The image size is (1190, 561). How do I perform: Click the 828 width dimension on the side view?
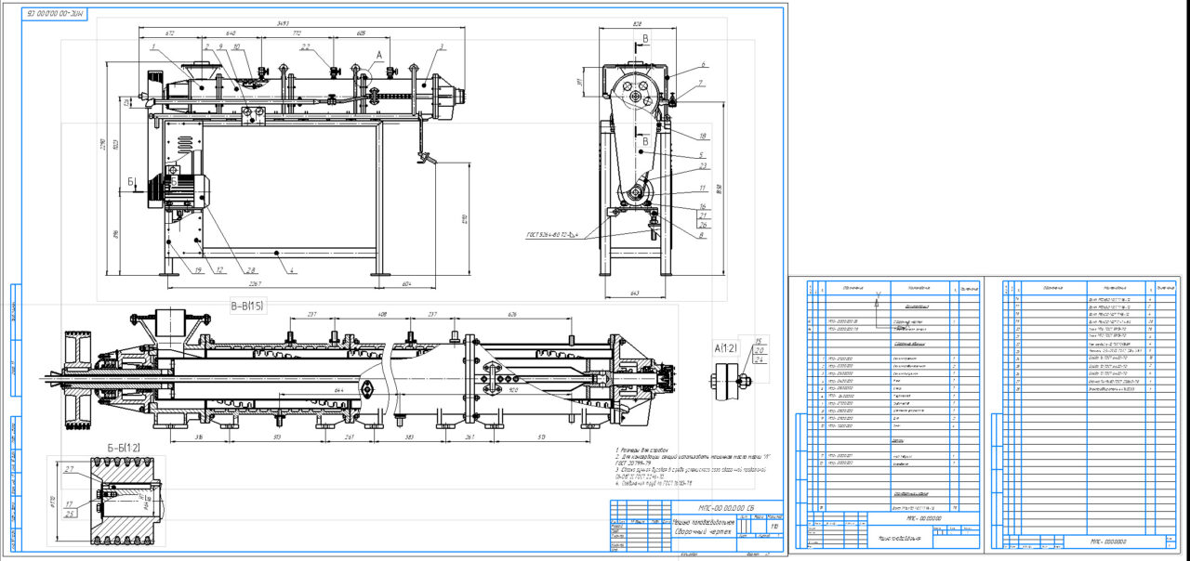(x=637, y=22)
